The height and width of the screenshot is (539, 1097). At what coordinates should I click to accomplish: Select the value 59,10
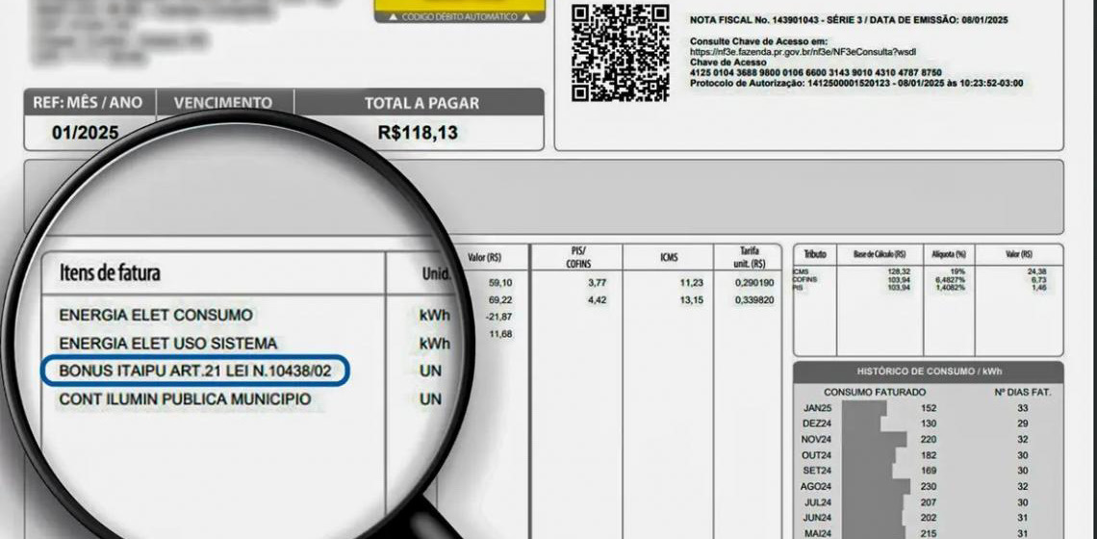point(500,283)
